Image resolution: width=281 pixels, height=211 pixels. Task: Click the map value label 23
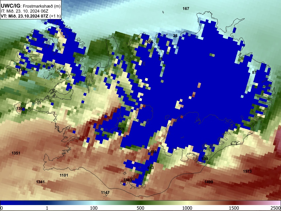click(175, 36)
